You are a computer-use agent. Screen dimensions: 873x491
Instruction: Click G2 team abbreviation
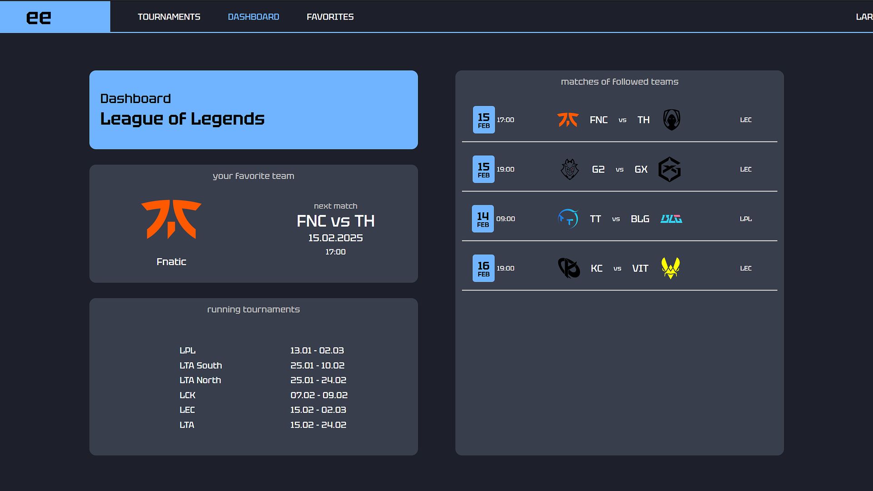tap(598, 170)
